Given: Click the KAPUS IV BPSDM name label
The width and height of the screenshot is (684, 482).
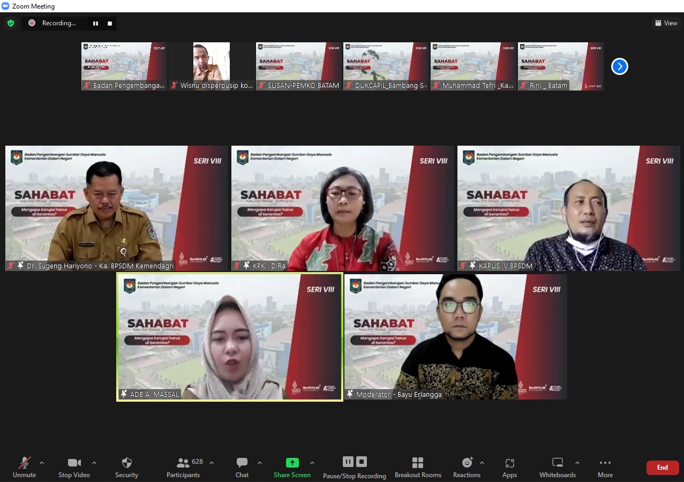Looking at the screenshot, I should pos(506,266).
